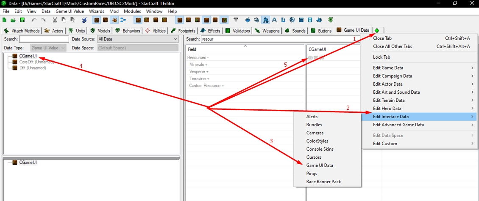Click the Cut scissors icon
The width and height of the screenshot is (479, 201).
click(x=55, y=20)
